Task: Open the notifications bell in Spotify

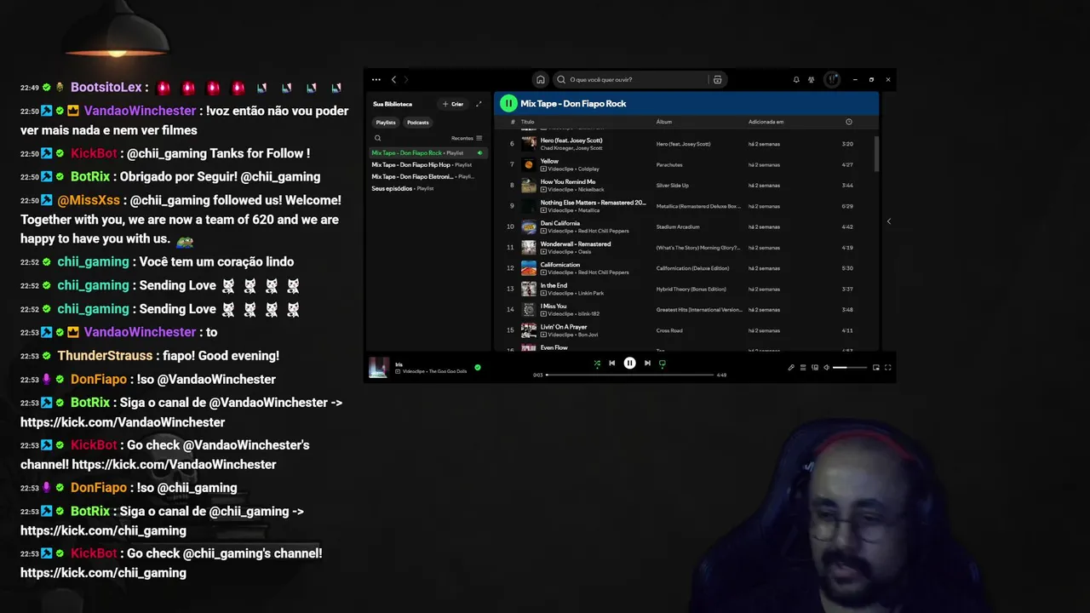Action: point(796,80)
